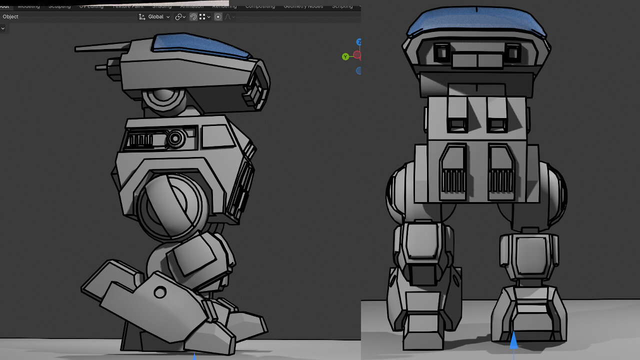640x360 pixels.
Task: Open the snapping options dropdown
Action: pyautogui.click(x=204, y=16)
